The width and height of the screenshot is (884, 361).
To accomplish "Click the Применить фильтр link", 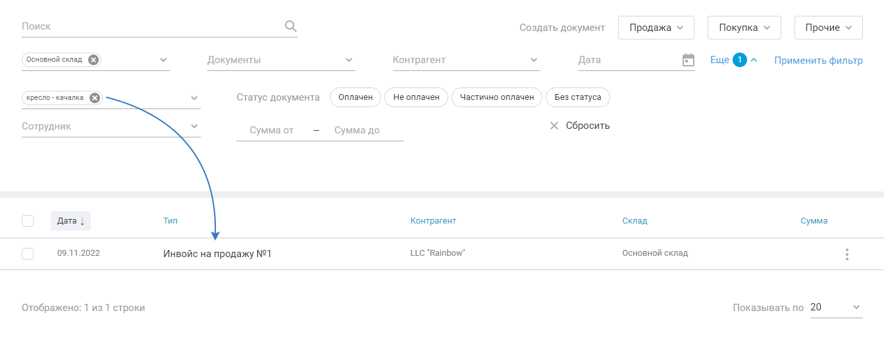I will point(818,60).
